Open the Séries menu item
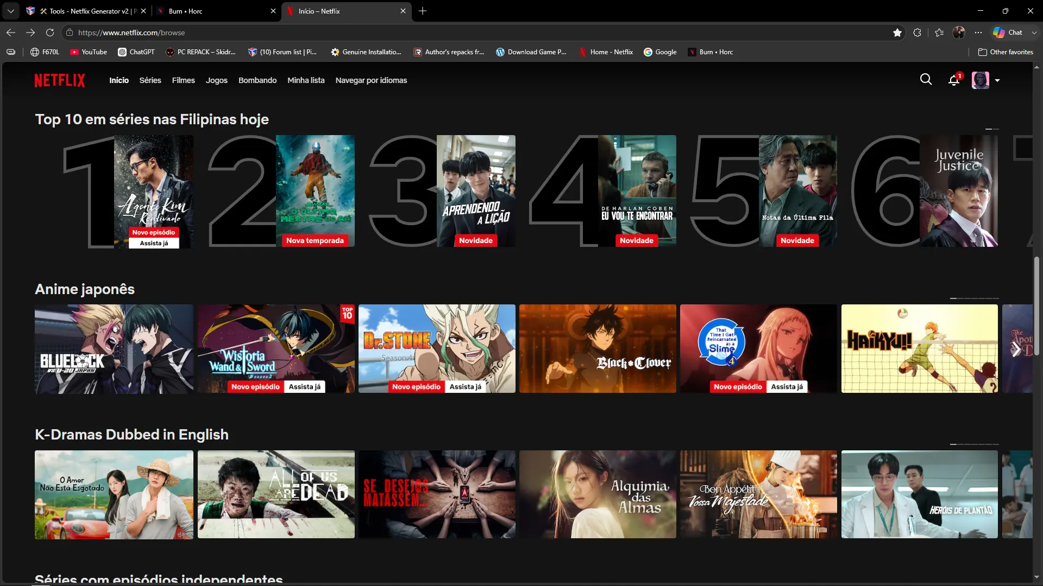The height and width of the screenshot is (586, 1043). [150, 80]
